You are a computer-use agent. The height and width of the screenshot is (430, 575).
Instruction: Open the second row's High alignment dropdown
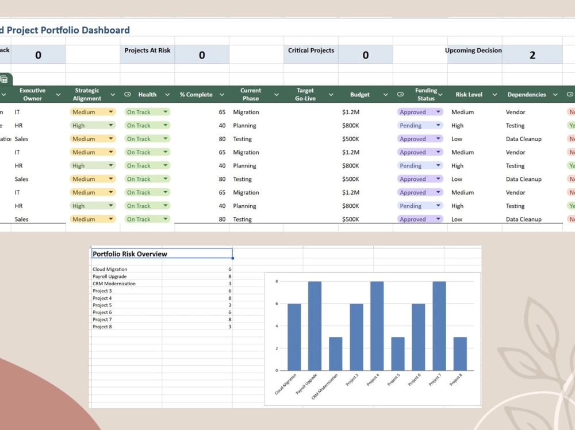point(111,125)
